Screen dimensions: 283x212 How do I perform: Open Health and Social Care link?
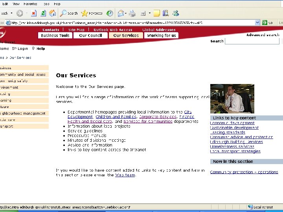point(90,121)
